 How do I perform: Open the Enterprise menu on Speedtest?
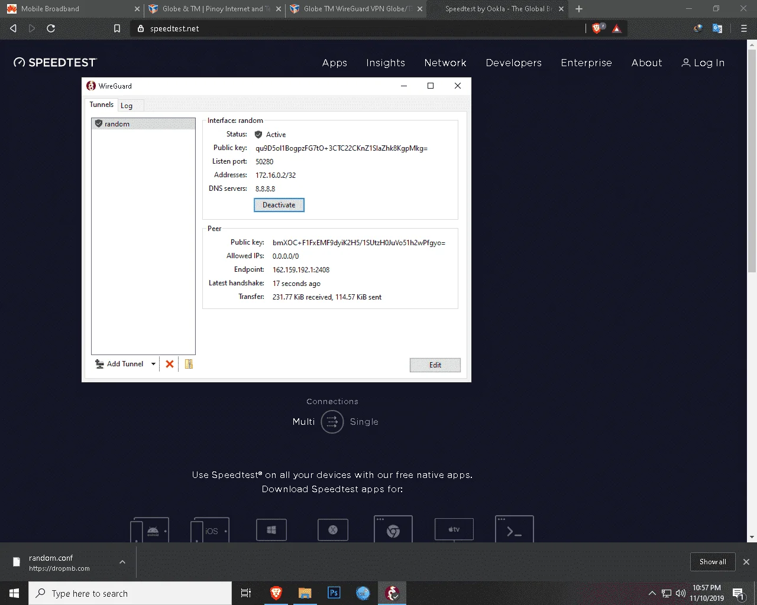587,63
